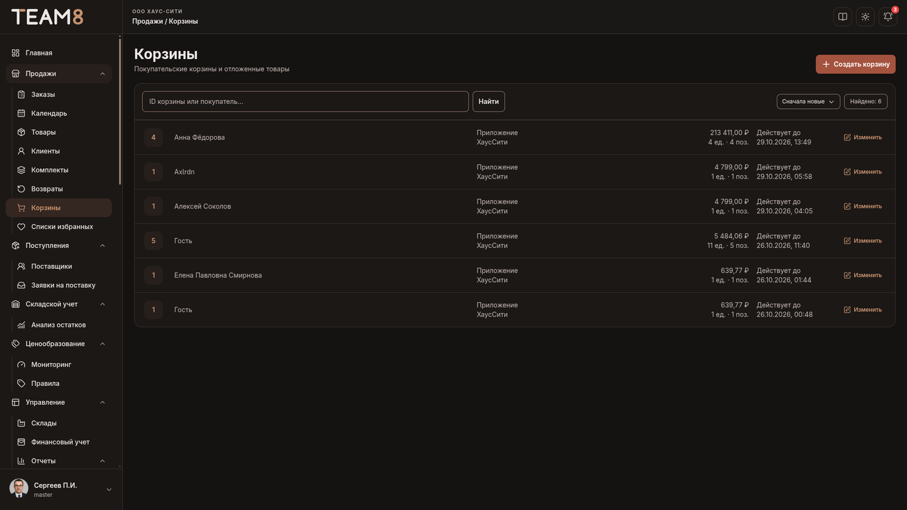The image size is (907, 510).
Task: Collapse the Отчеты section chevron
Action: (103, 461)
